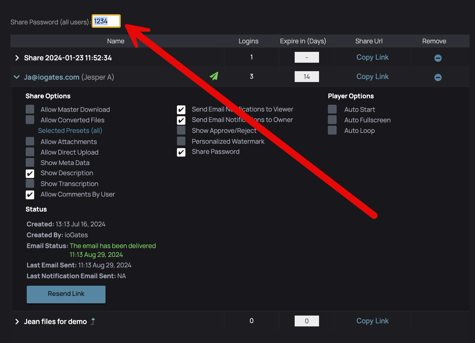
Task: Expand the Jean files for demo row
Action: click(x=17, y=322)
